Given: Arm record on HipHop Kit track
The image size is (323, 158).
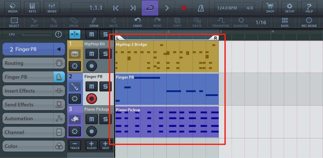Looking at the screenshot, I should (92, 66).
